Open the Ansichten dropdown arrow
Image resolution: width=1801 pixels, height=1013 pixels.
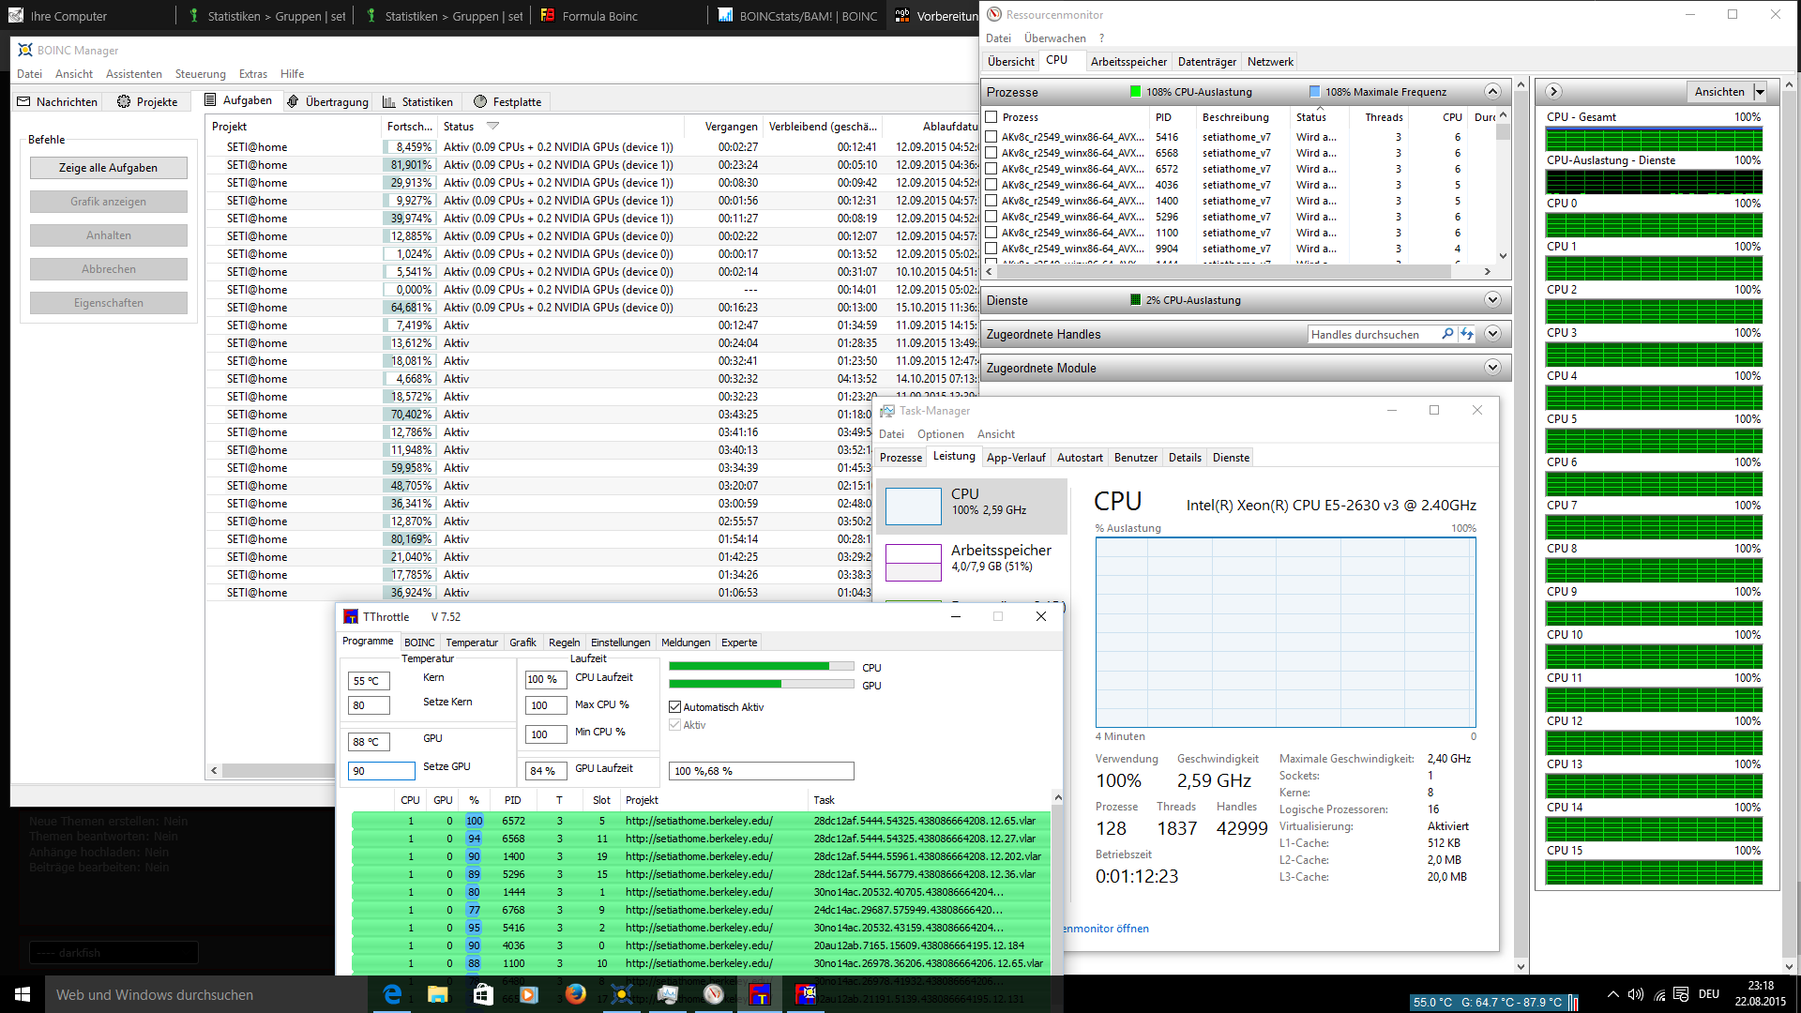[x=1760, y=92]
